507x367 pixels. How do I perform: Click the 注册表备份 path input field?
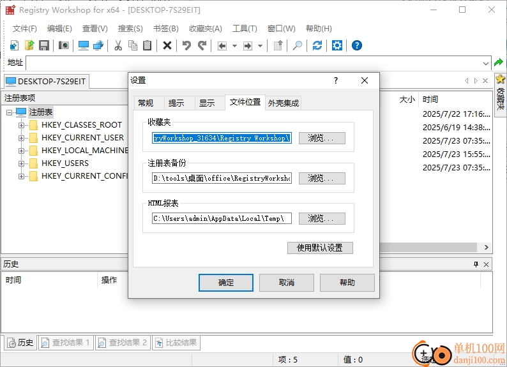click(222, 178)
